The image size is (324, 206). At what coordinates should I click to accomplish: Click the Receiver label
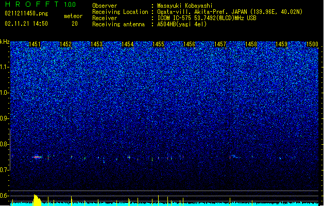[x=105, y=18]
